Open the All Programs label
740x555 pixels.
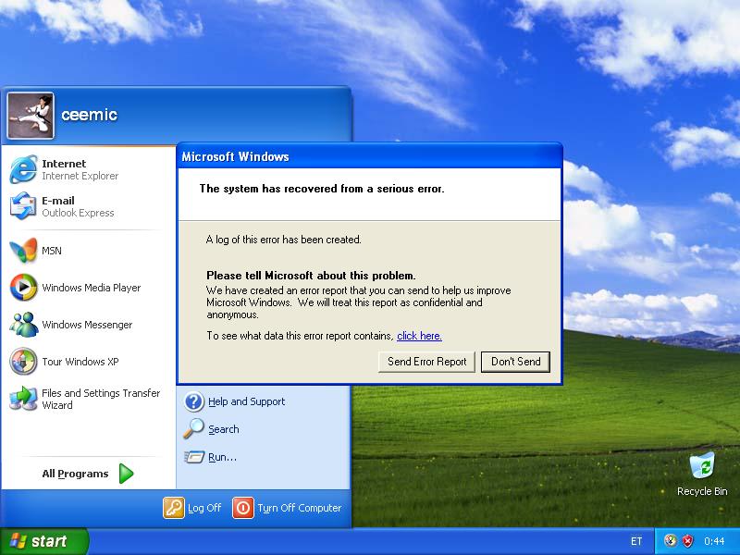[75, 474]
